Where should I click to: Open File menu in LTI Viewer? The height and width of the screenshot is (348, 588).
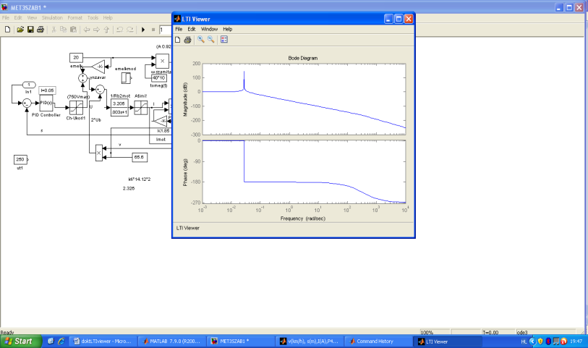[179, 29]
